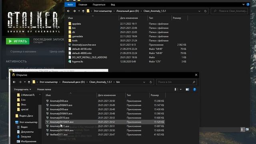Open recent locations dropdown in Открытие dialog
Viewport: 256px width, 144px height.
25,82
